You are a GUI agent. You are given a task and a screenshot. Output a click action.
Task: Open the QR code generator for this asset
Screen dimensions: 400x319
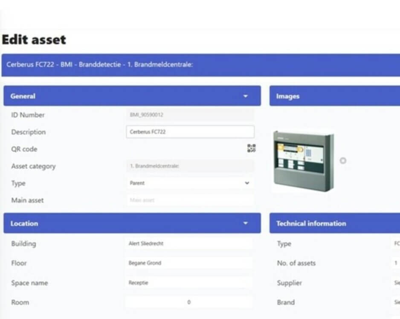coord(251,148)
